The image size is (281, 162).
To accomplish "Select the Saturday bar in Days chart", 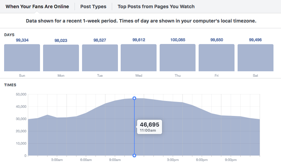I will [x=256, y=58].
